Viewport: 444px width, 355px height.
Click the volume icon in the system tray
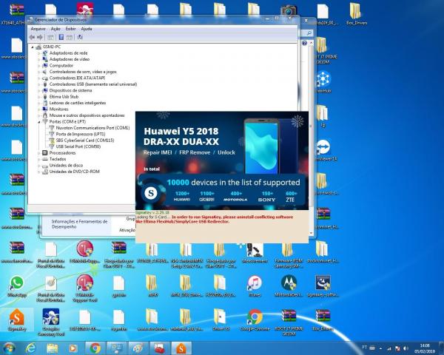click(x=406, y=348)
